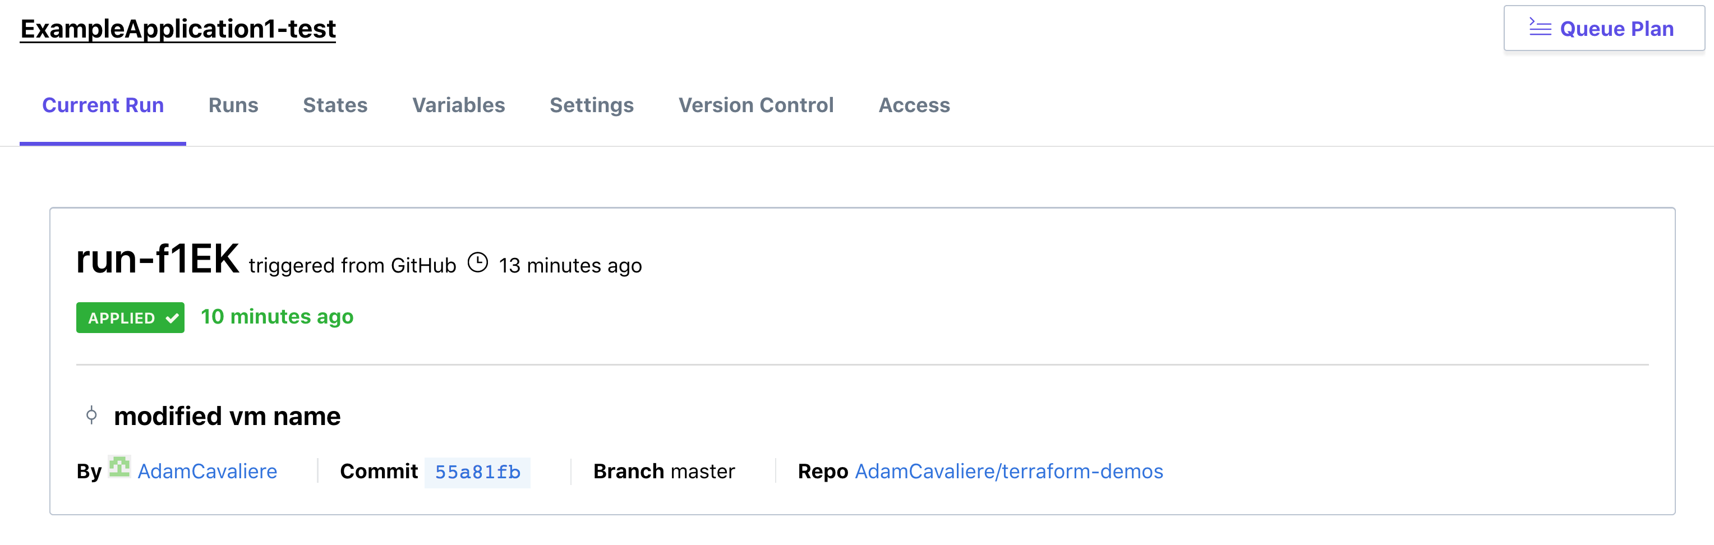This screenshot has width=1714, height=545.
Task: Click the clock icon beside run time
Action: tap(478, 263)
